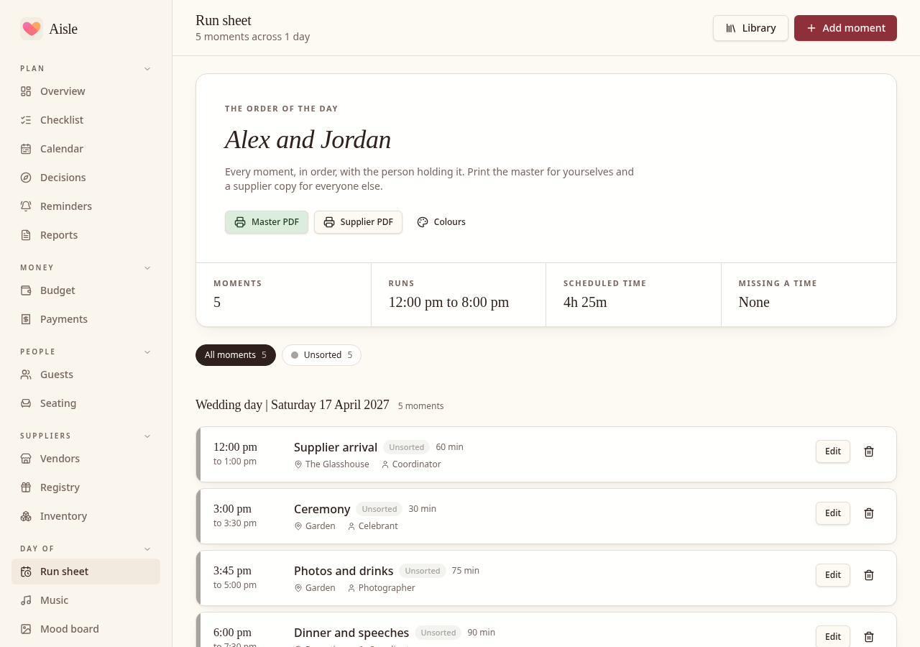Screen dimensions: 920x647
Task: Delete the Photos and drinks moment
Action: click(x=869, y=575)
